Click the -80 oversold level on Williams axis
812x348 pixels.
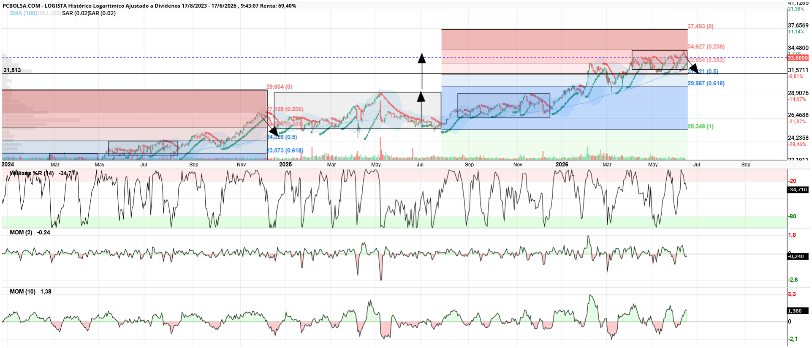click(x=792, y=216)
